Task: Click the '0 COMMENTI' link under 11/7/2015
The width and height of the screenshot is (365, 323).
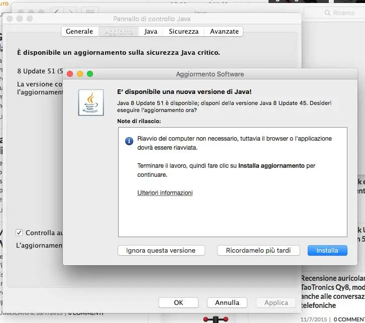Action: point(349,319)
